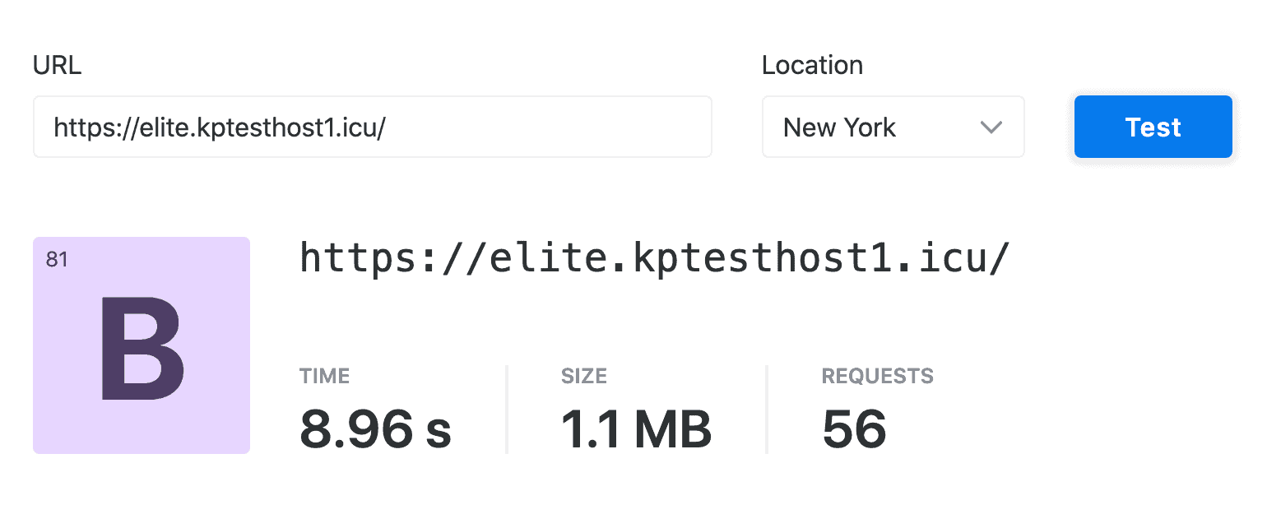Image resolution: width=1267 pixels, height=528 pixels.
Task: Click the REQUESTS metric label
Action: coord(877,377)
